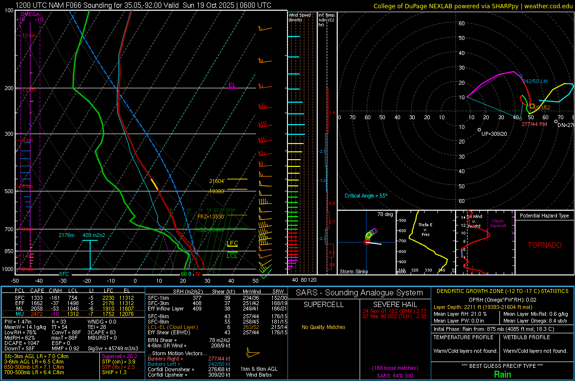Click the '409 m2s2' label on the skew-T

(94, 235)
